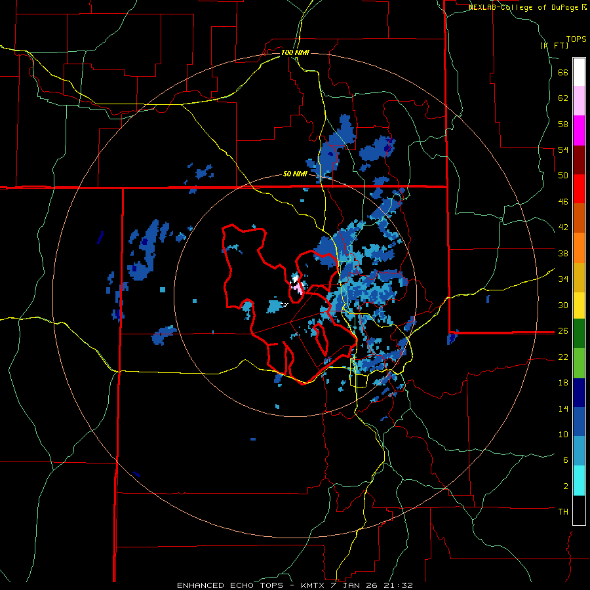Image resolution: width=590 pixels, height=590 pixels.
Task: Click the legend value 10
Action: pyautogui.click(x=563, y=435)
